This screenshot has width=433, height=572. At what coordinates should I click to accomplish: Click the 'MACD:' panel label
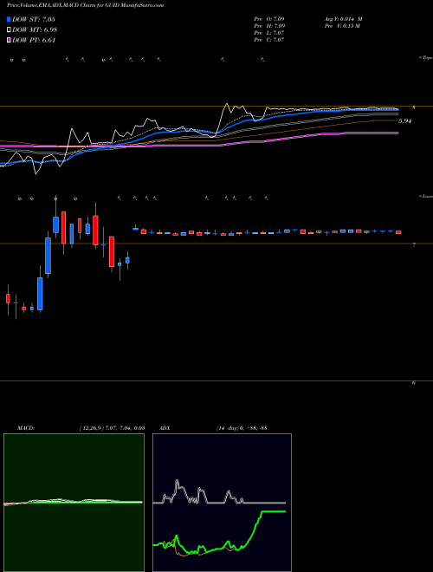26,428
